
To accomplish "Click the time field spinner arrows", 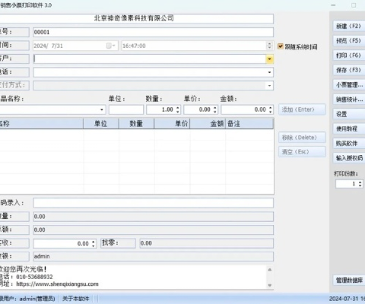I will click(269, 46).
